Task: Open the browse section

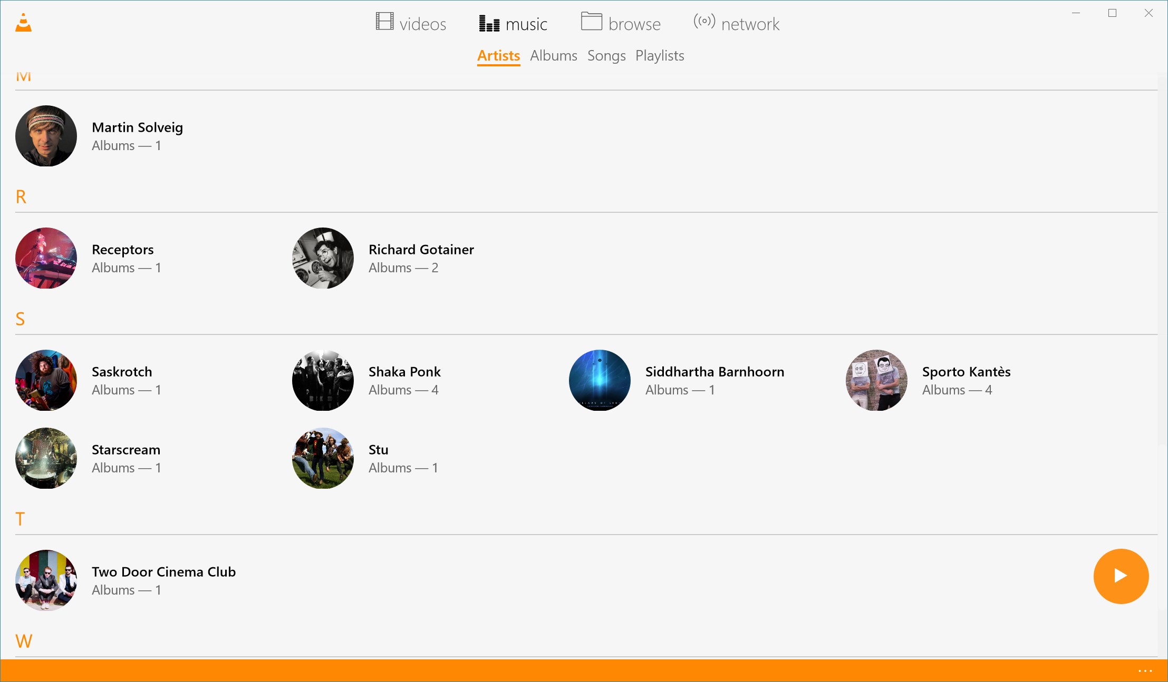Action: pos(620,23)
